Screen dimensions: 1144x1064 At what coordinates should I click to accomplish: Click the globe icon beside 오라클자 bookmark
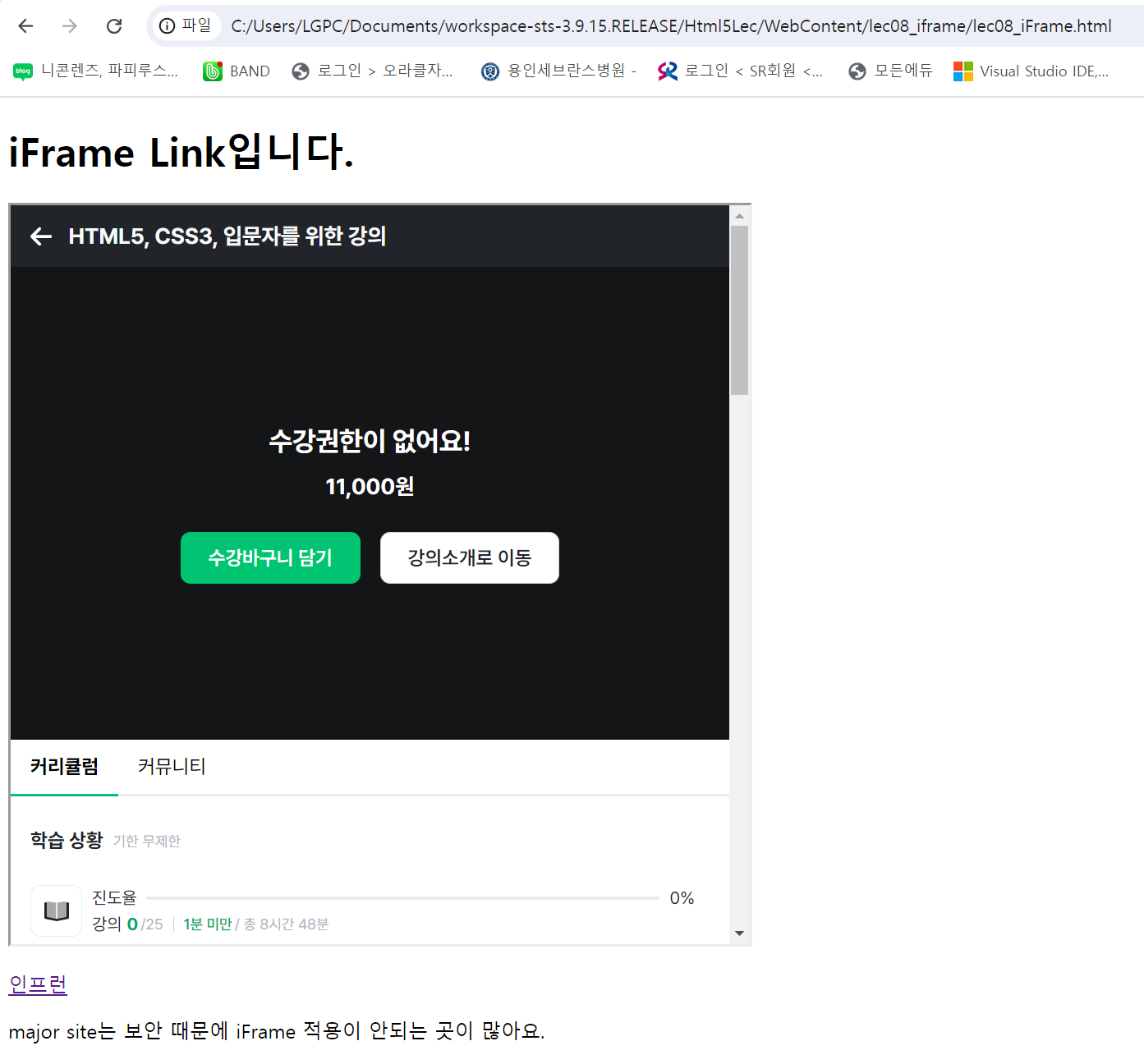pyautogui.click(x=301, y=71)
